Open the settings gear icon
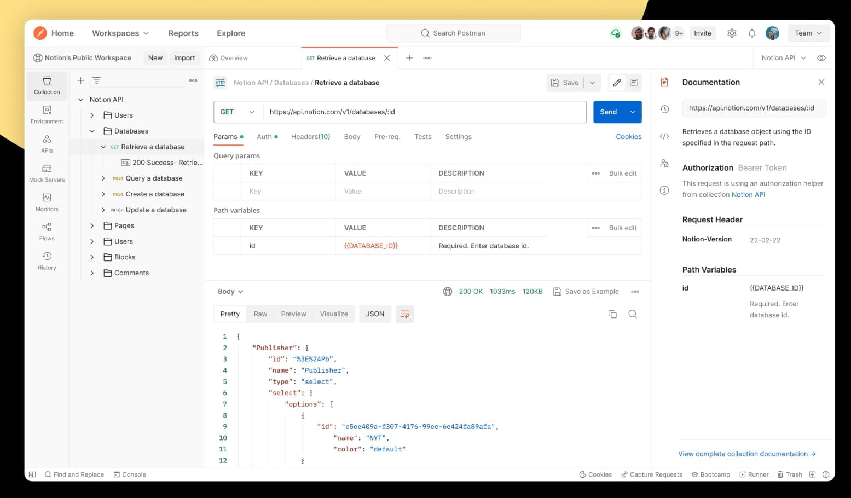851x498 pixels. pos(732,33)
